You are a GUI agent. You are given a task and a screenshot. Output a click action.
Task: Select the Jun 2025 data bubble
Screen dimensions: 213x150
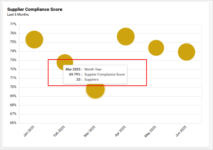[186, 52]
